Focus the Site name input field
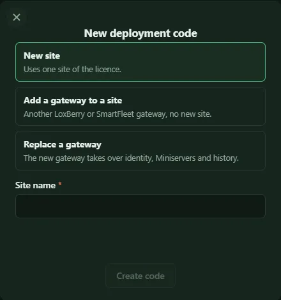281x300 pixels. pos(140,206)
